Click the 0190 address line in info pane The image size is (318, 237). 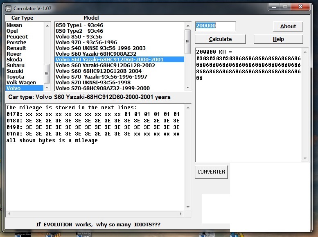[x=93, y=127]
